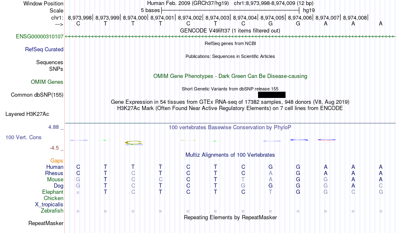Click the hg19 label beside the scale bar
396x233 pixels.
pyautogui.click(x=309, y=10)
